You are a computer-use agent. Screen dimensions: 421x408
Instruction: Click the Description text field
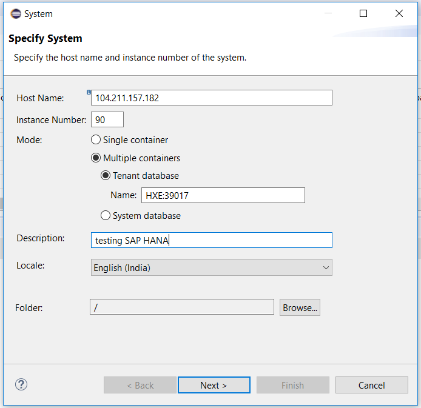[x=211, y=240]
